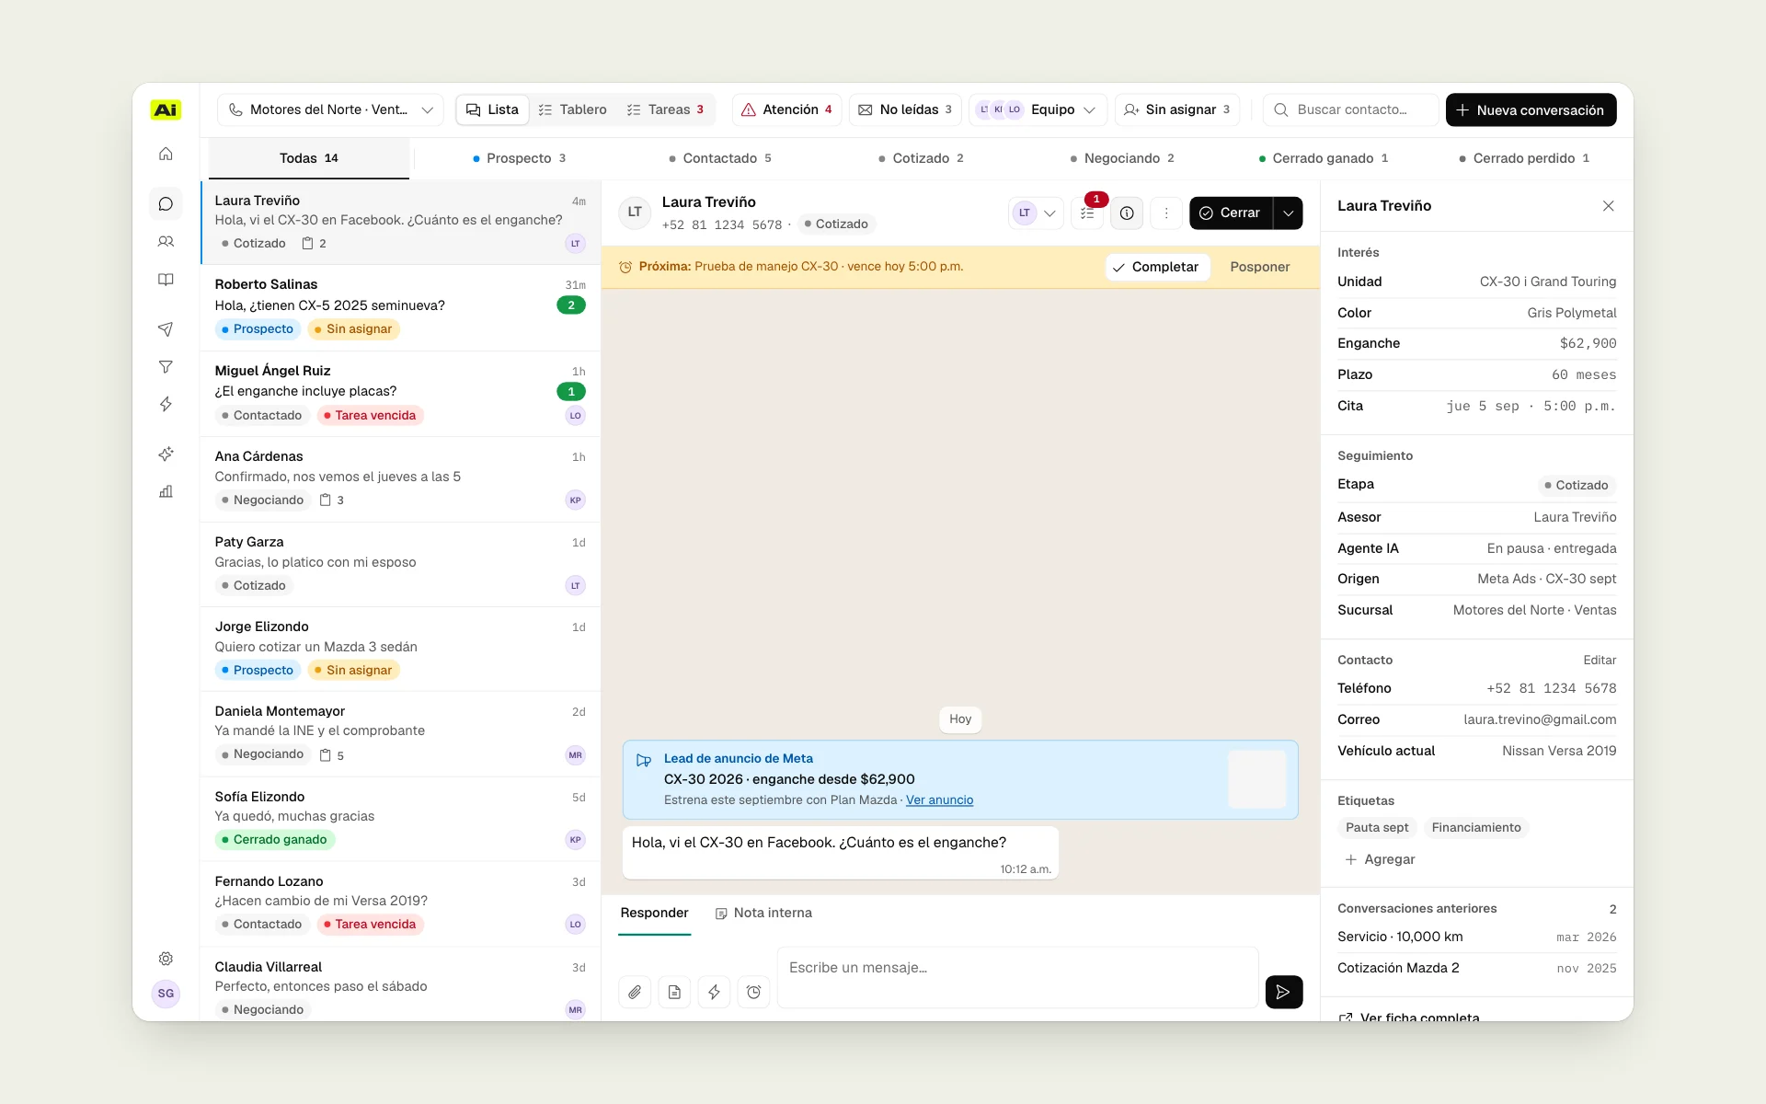Open the Equipo filter dropdown
Viewport: 1766px width, 1104px height.
point(1038,109)
